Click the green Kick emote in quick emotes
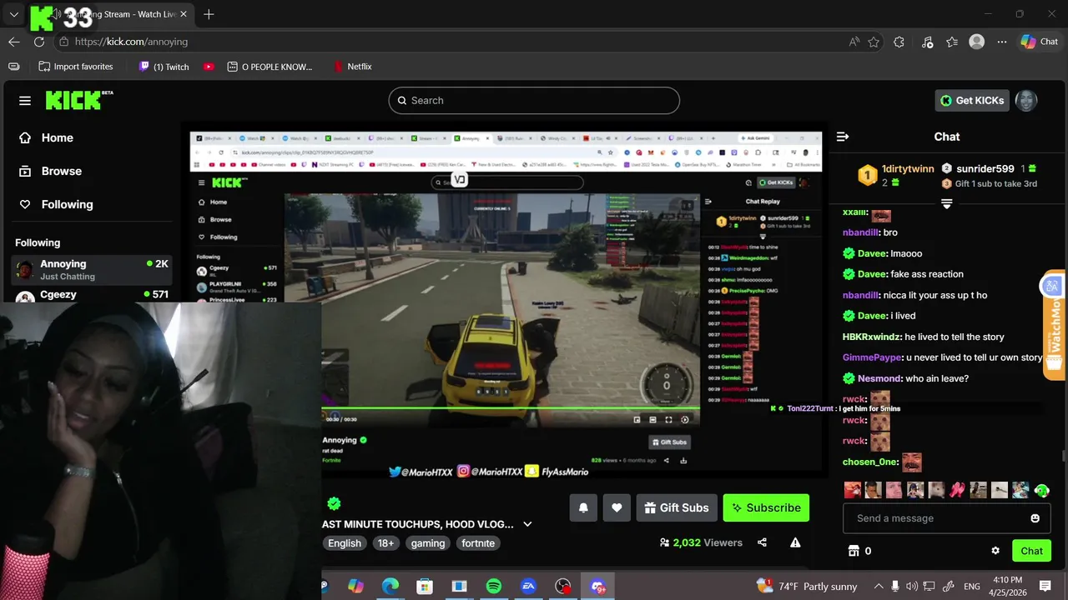The image size is (1068, 600). (1041, 490)
